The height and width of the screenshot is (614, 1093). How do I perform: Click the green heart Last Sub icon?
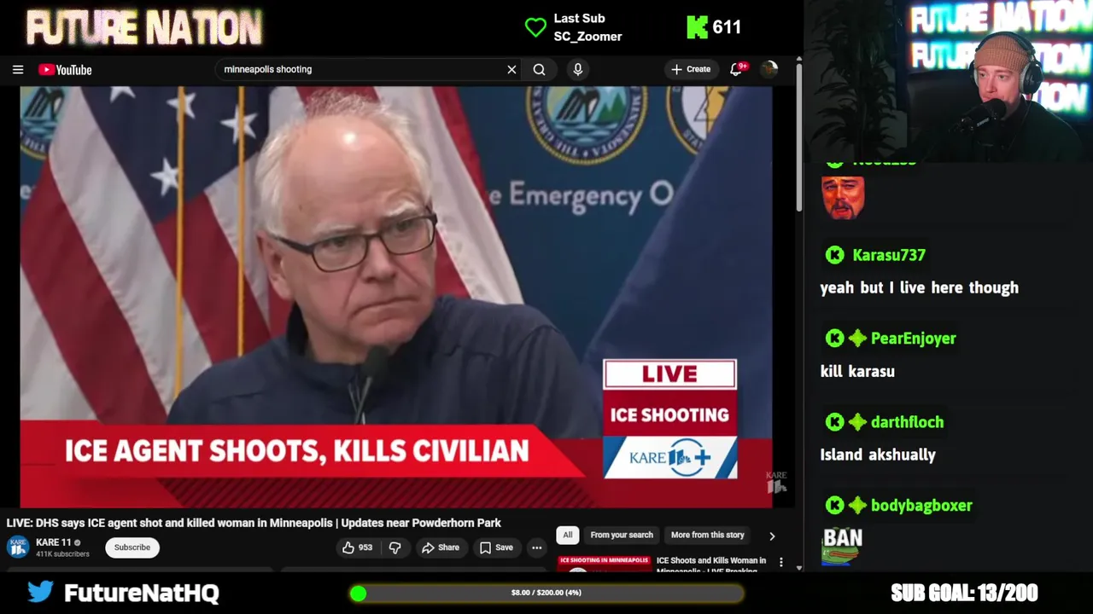coord(535,27)
